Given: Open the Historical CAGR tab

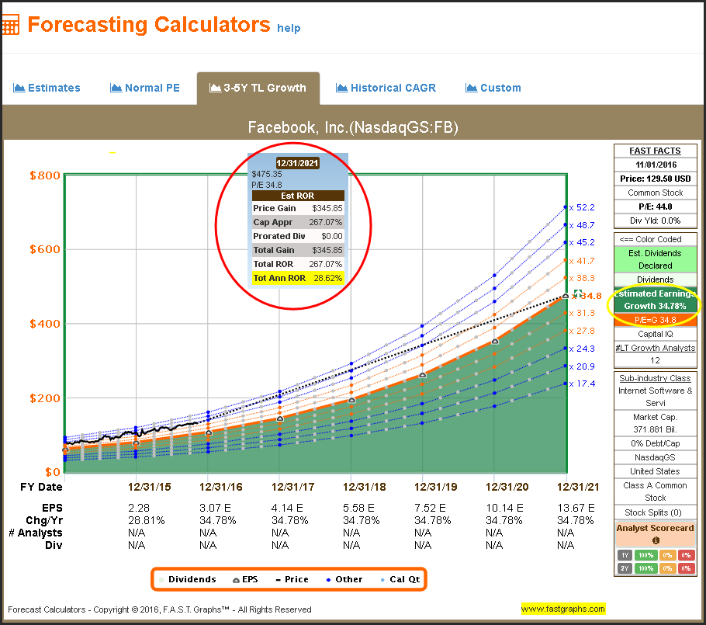Looking at the screenshot, I should 386,88.
